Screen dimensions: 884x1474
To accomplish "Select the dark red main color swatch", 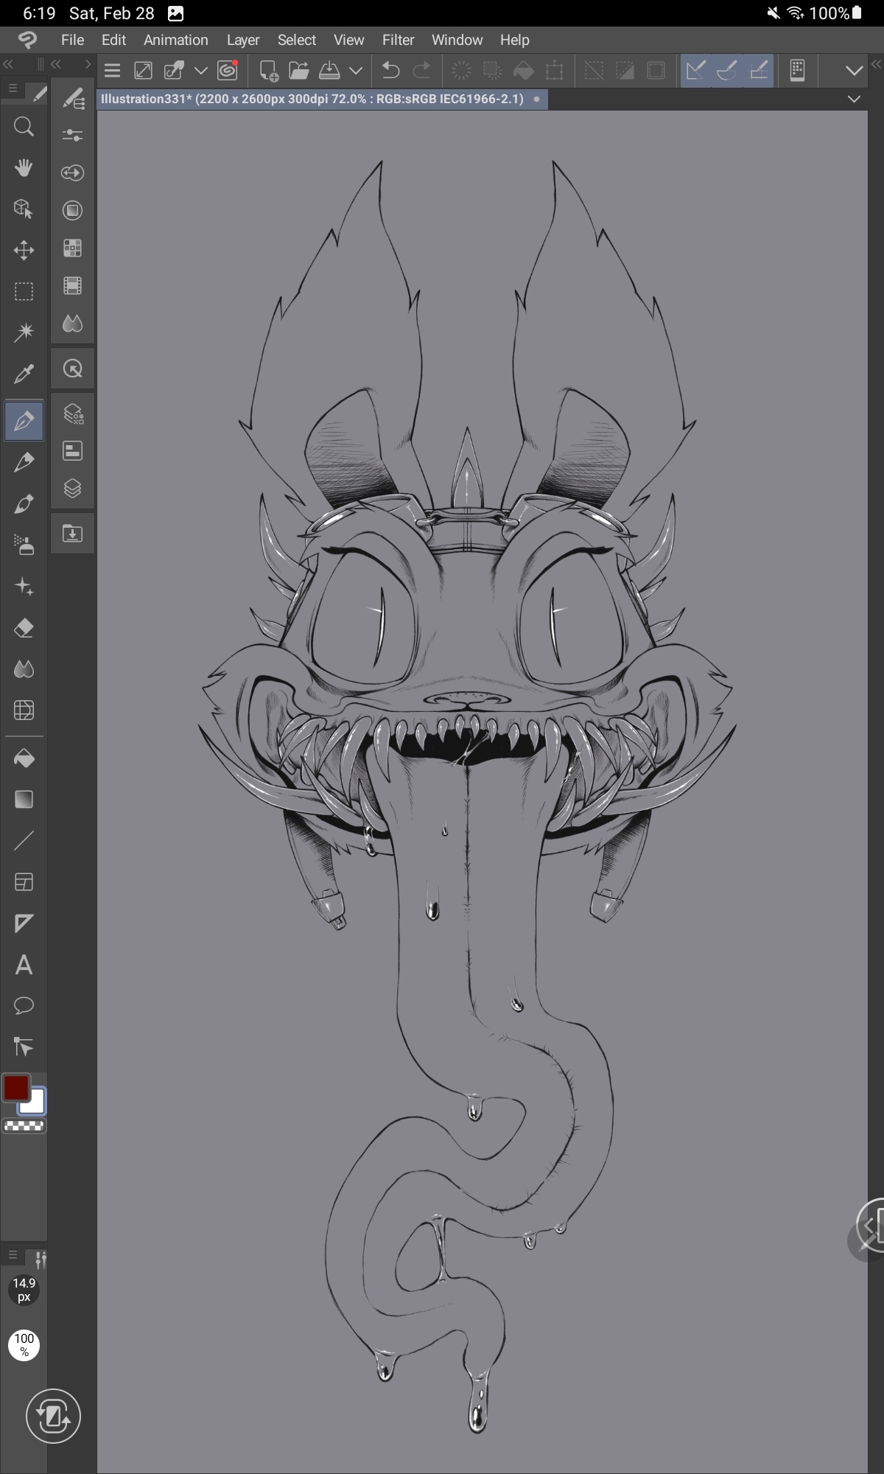I will pyautogui.click(x=15, y=1088).
